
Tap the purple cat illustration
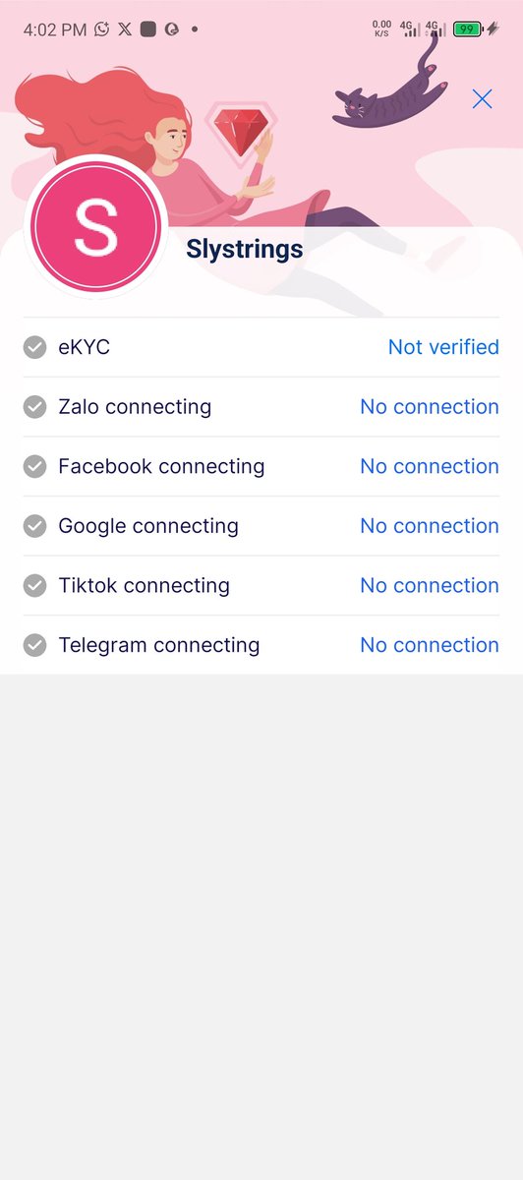(391, 87)
